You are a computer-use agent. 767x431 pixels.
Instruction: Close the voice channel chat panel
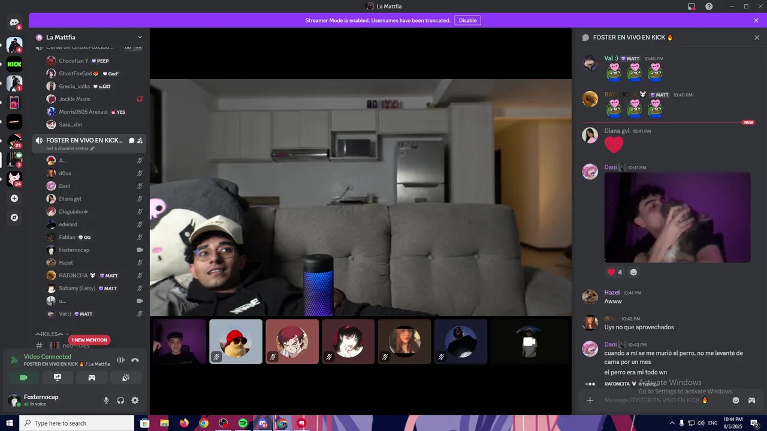click(757, 37)
